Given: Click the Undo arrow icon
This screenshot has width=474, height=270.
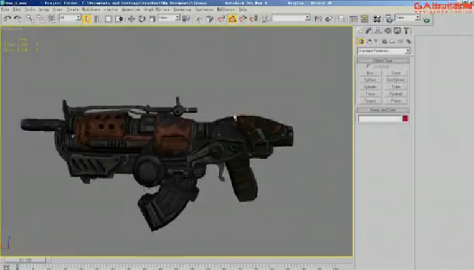Looking at the screenshot, I should coord(7,19).
